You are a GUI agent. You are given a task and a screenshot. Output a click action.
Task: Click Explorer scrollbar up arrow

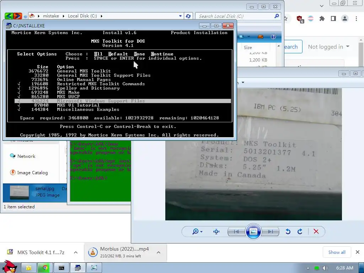click(279, 46)
